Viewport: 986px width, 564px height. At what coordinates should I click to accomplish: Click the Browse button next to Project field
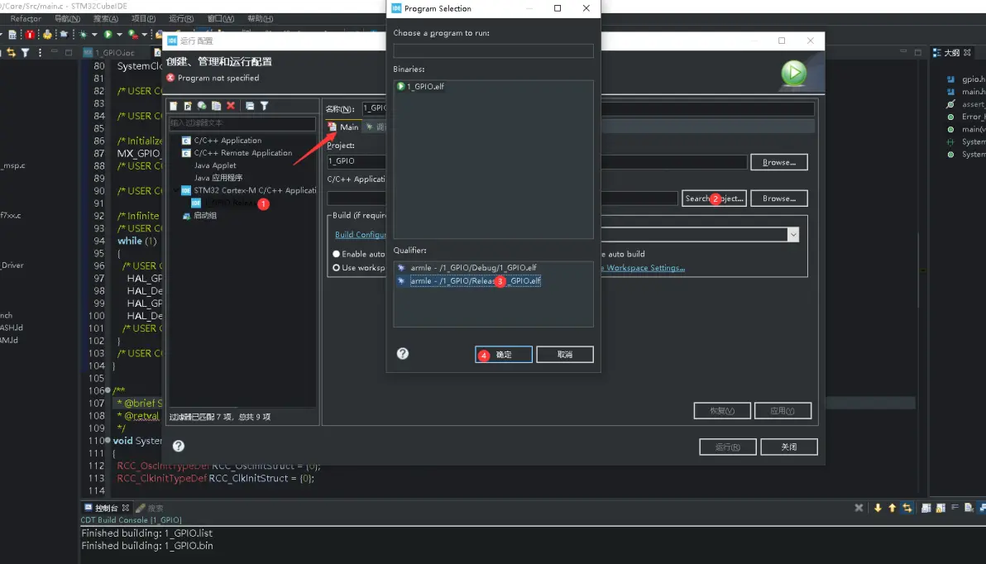pyautogui.click(x=779, y=162)
